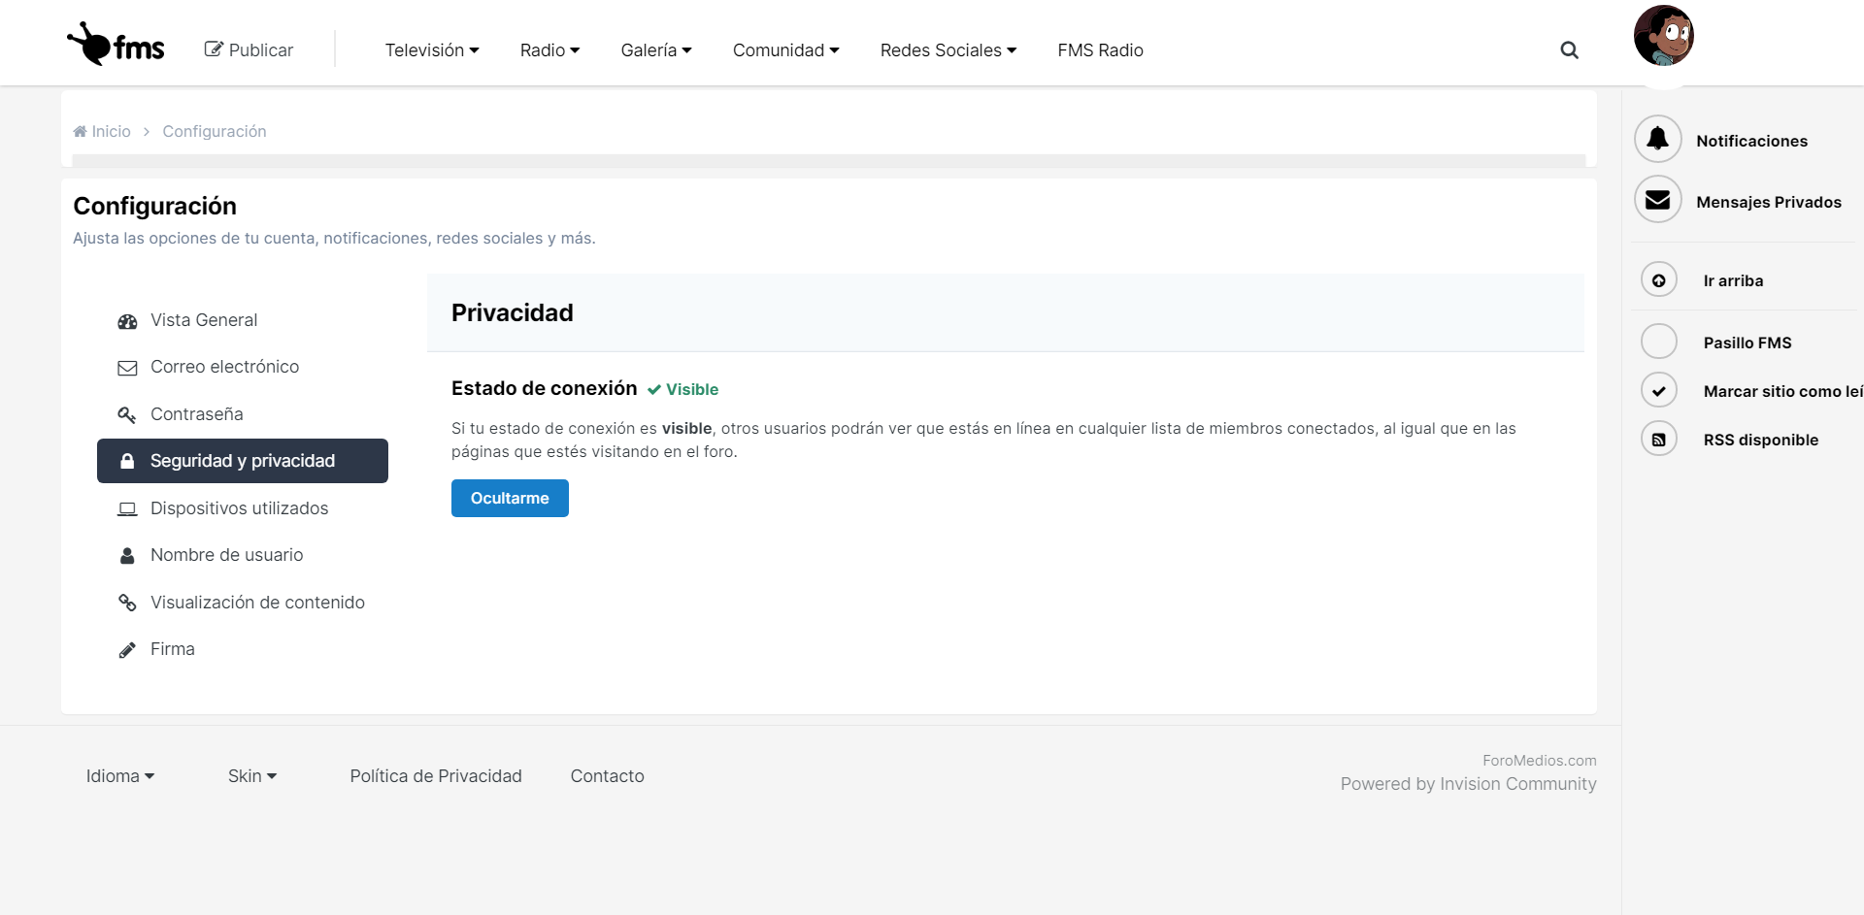Open the Contraseña settings section
The image size is (1864, 915).
pos(196,414)
